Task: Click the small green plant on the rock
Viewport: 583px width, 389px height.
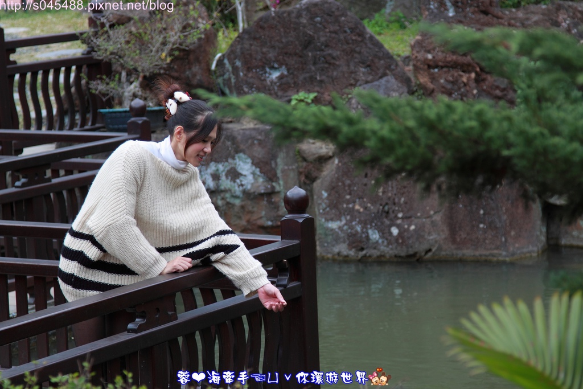Action: (x=303, y=99)
